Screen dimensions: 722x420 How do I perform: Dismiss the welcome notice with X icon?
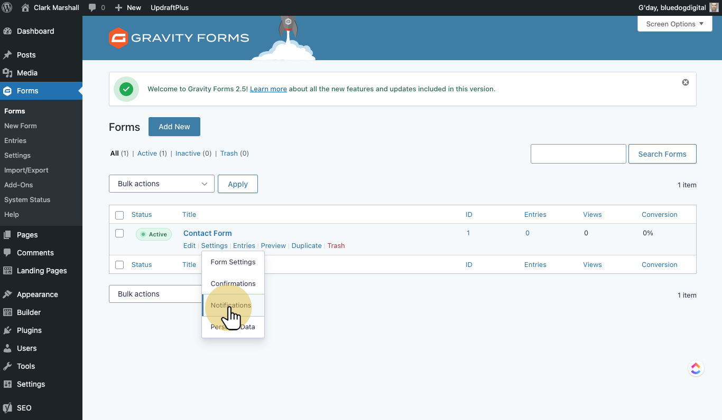point(686,82)
